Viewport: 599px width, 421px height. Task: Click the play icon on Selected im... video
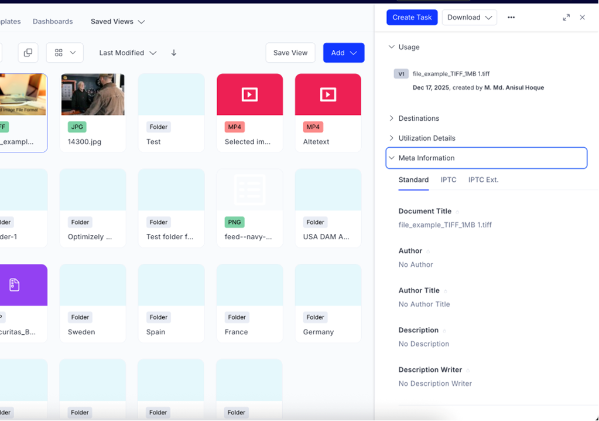(x=249, y=94)
